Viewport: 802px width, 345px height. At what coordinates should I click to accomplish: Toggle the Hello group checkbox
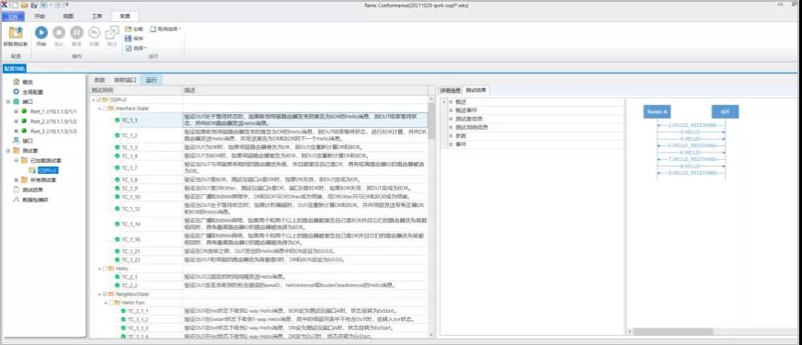click(x=105, y=269)
